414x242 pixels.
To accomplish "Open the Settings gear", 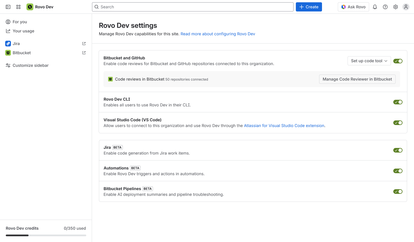I will coord(395,7).
